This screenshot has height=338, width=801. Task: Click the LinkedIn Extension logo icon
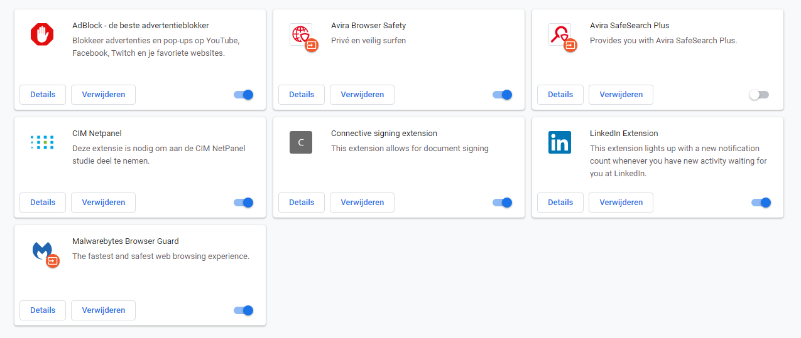point(560,142)
